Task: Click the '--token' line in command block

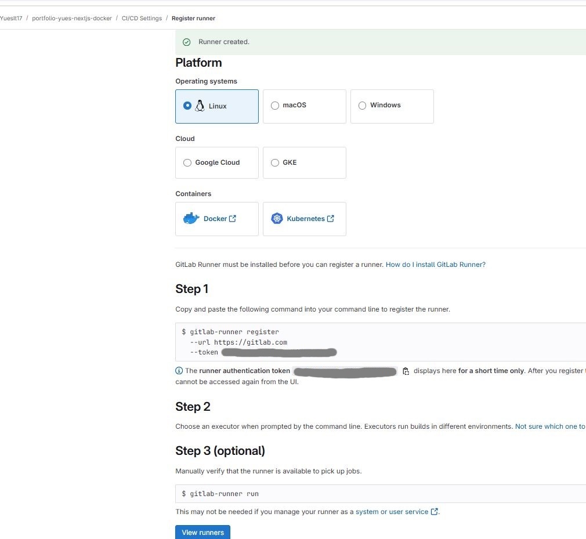Action: [263, 352]
